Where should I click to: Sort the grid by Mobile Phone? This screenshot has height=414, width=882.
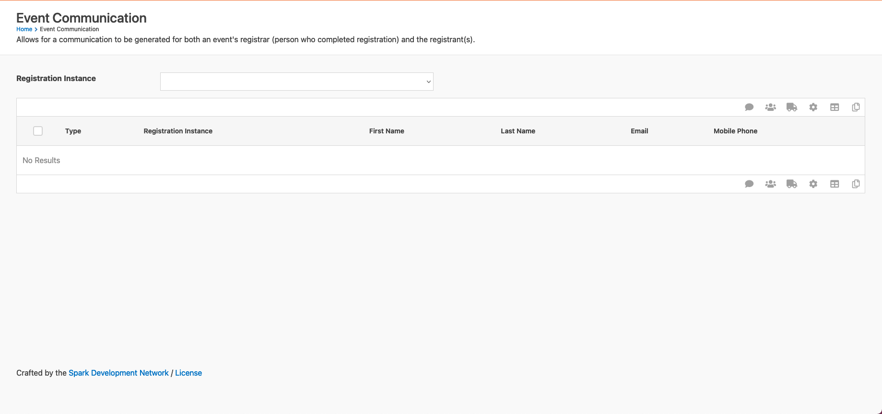(x=735, y=131)
